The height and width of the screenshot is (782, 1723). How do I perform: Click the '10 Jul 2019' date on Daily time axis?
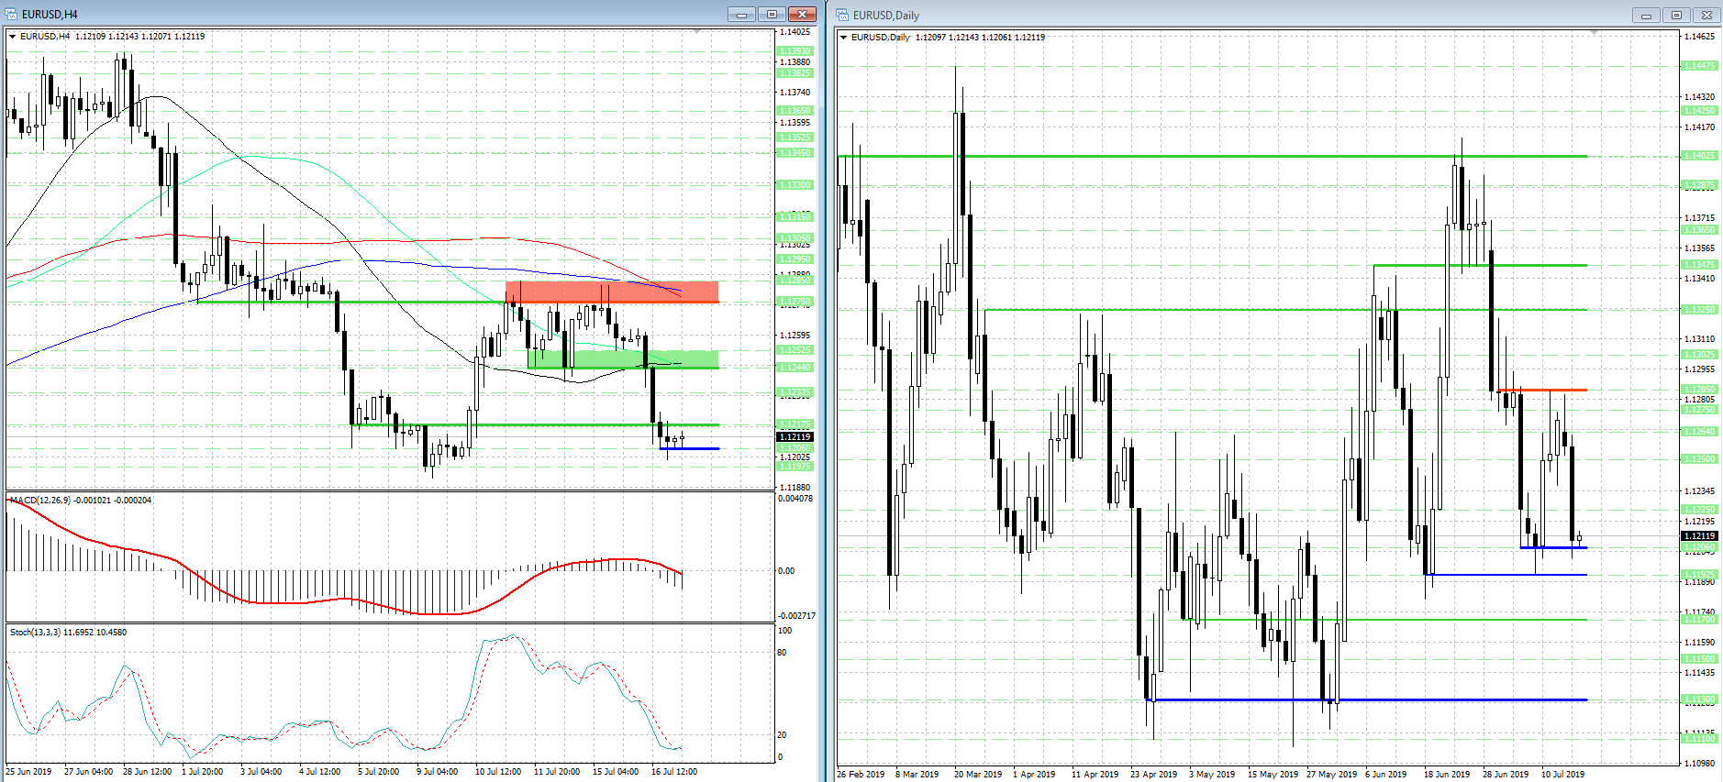click(x=1562, y=775)
